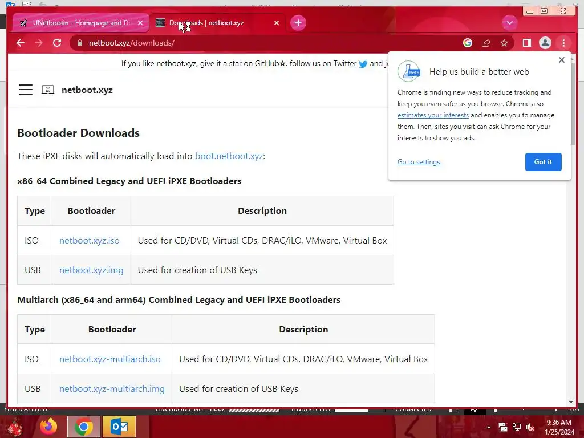Select the Downloads | netboot.xyz tab
584x438 pixels.
coord(218,23)
